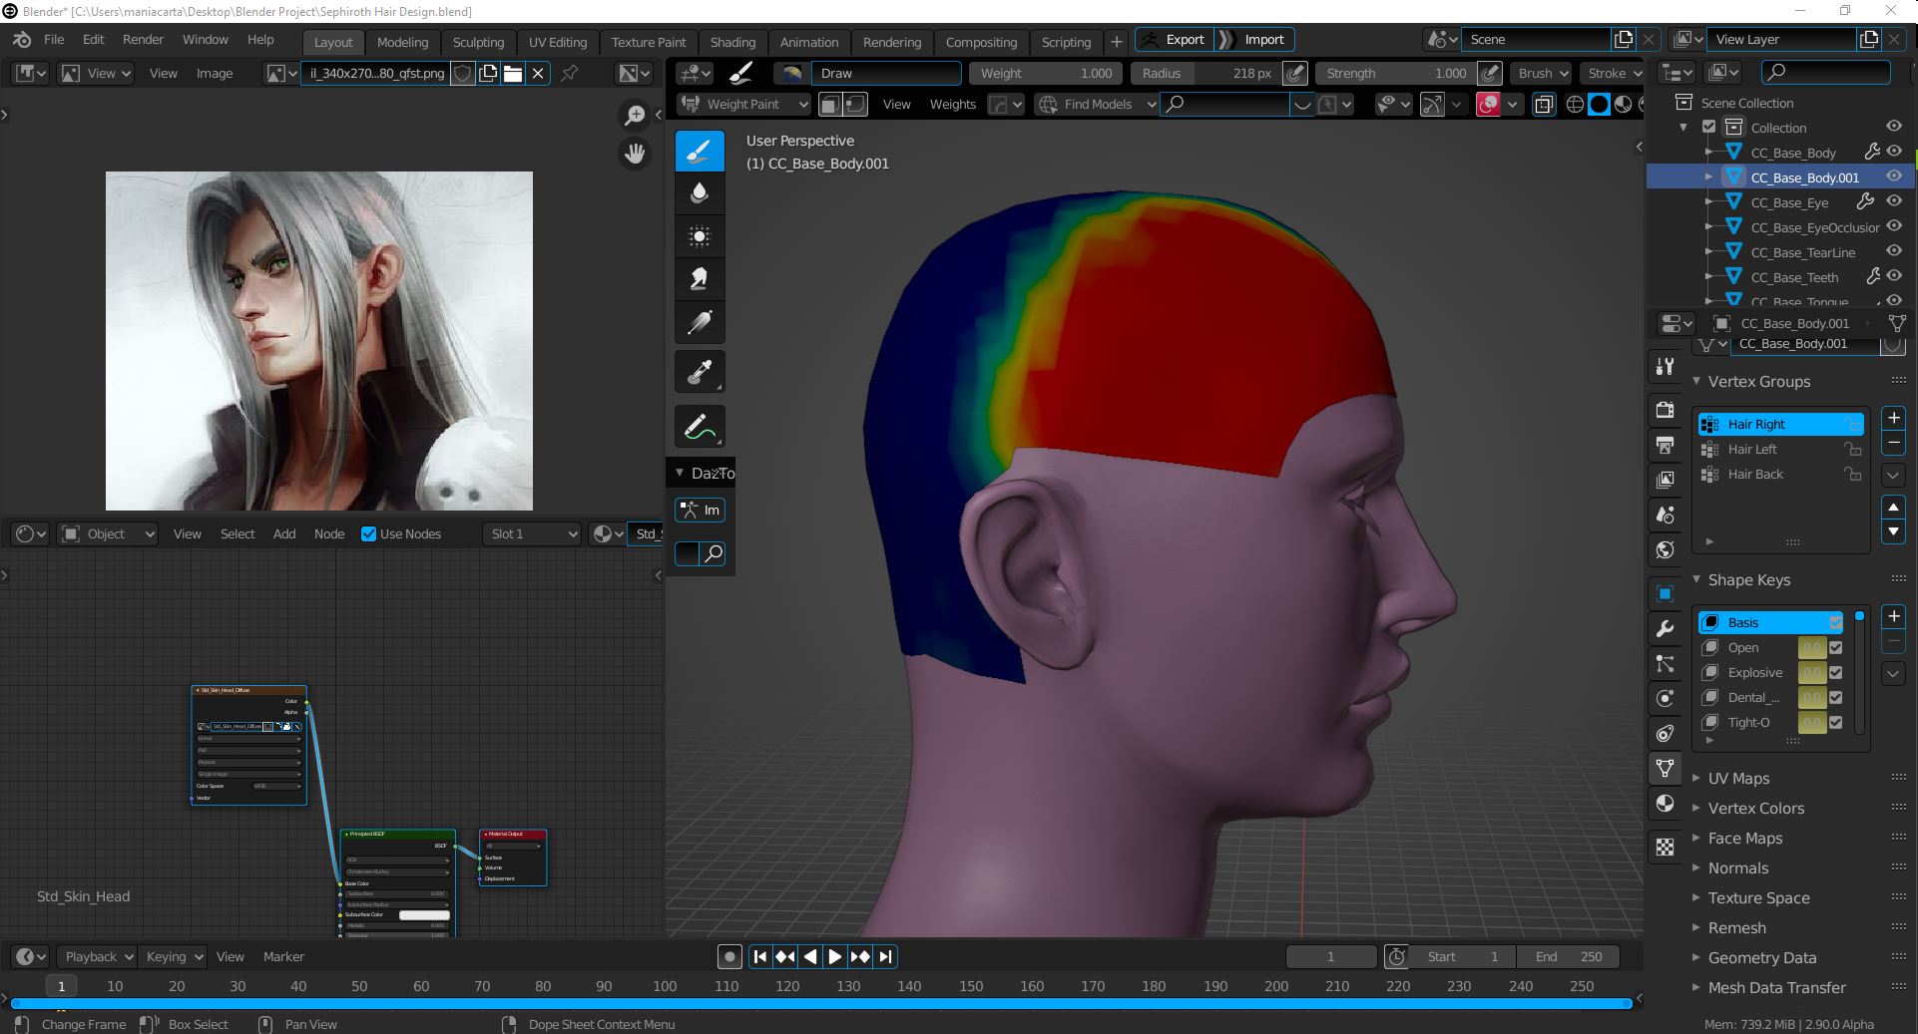This screenshot has height=1034, width=1918.
Task: Open the Tool settings properties tab
Action: (1665, 367)
